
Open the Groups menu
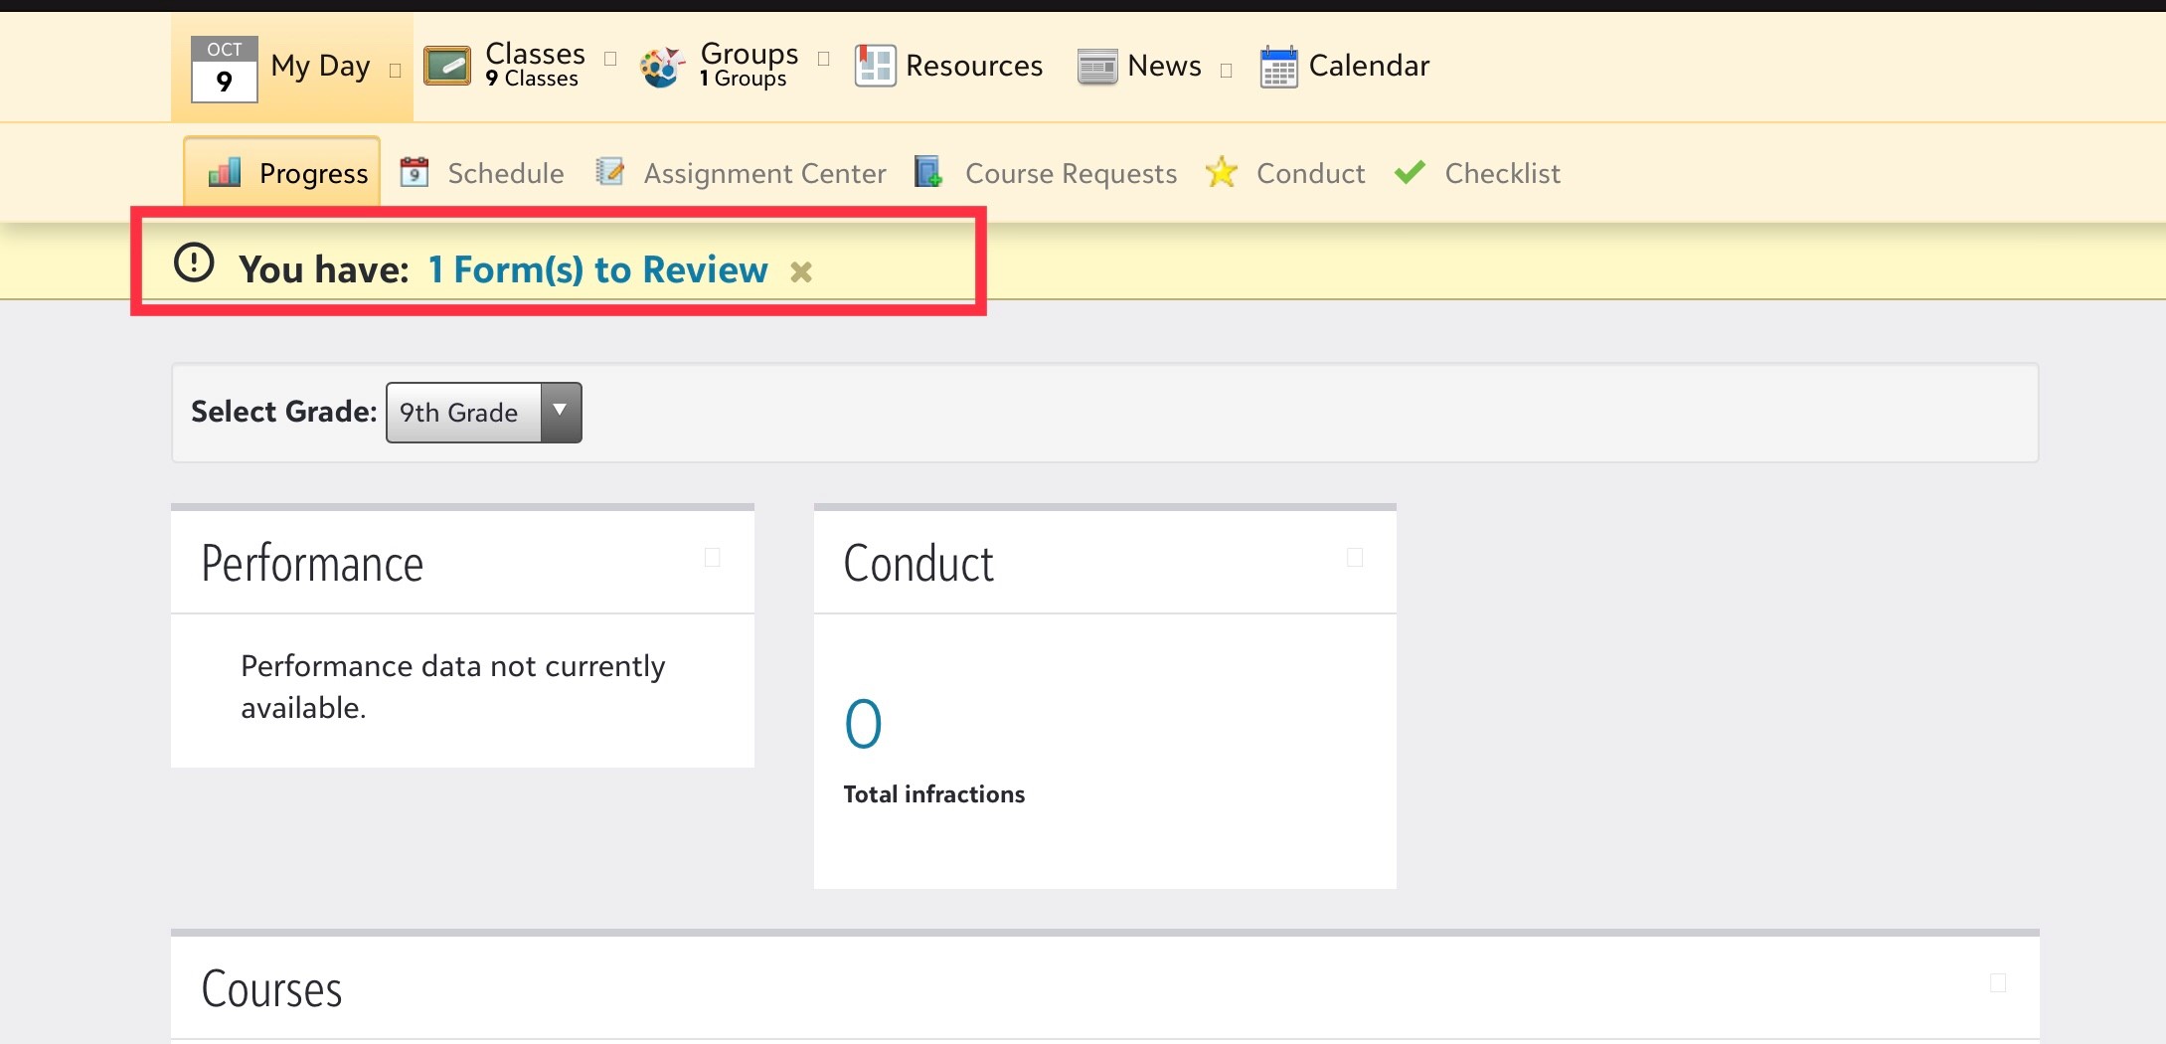coord(749,65)
